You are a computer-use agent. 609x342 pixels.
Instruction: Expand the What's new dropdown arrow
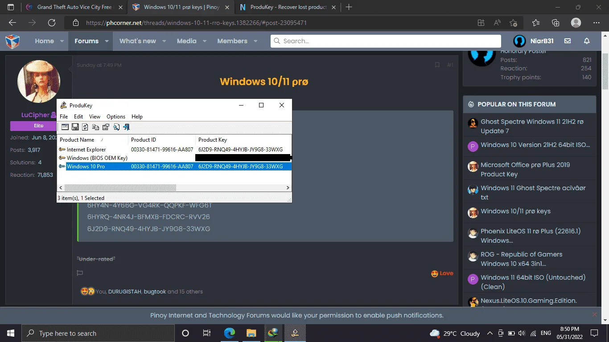coord(164,41)
